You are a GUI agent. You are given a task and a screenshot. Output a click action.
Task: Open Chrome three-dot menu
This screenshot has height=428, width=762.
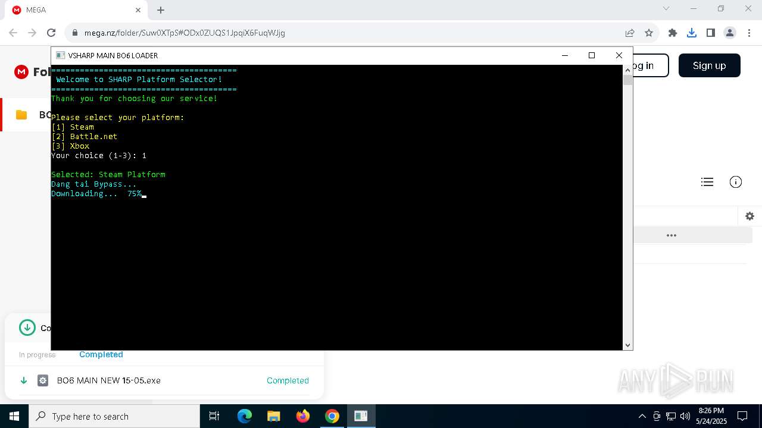749,33
